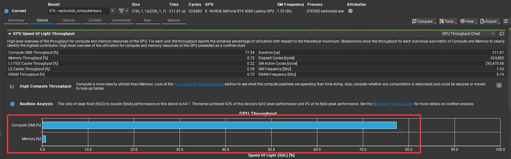Image resolution: width=511 pixels, height=159 pixels.
Task: Click the Roofline Analysis info icon
Action: pyautogui.click(x=12, y=104)
